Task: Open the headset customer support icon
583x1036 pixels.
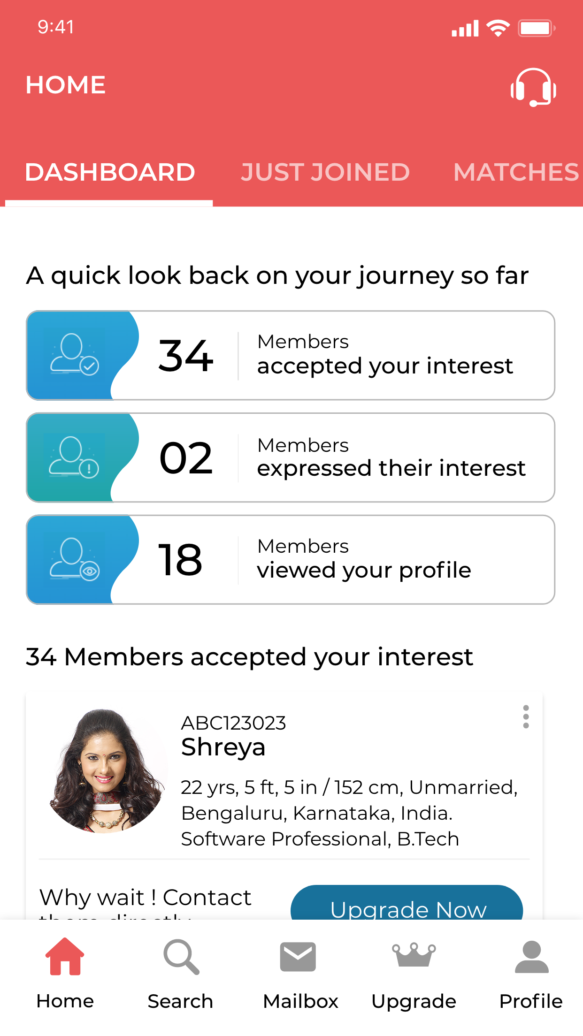Action: click(533, 87)
